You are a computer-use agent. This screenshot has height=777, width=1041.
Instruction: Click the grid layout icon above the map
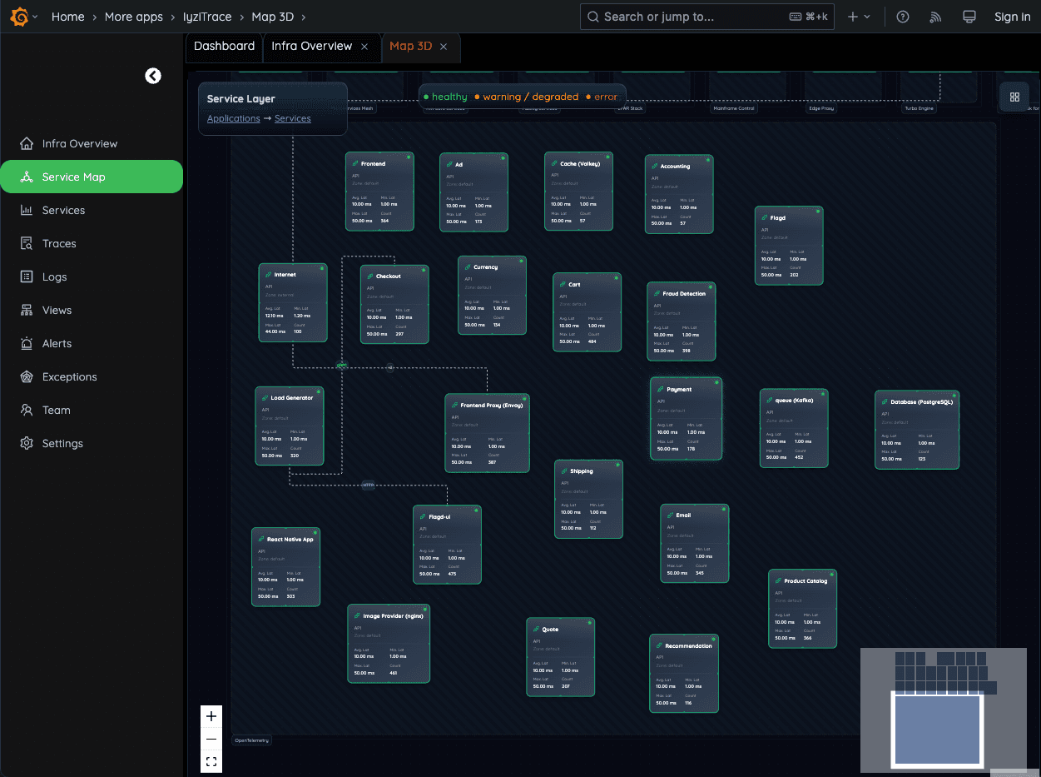pos(1014,97)
